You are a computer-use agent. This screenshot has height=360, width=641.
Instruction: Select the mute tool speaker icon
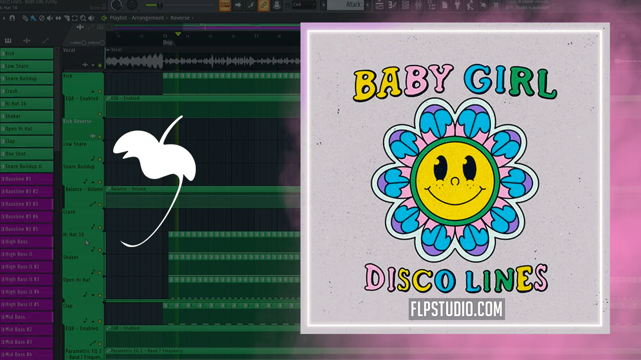click(x=50, y=18)
